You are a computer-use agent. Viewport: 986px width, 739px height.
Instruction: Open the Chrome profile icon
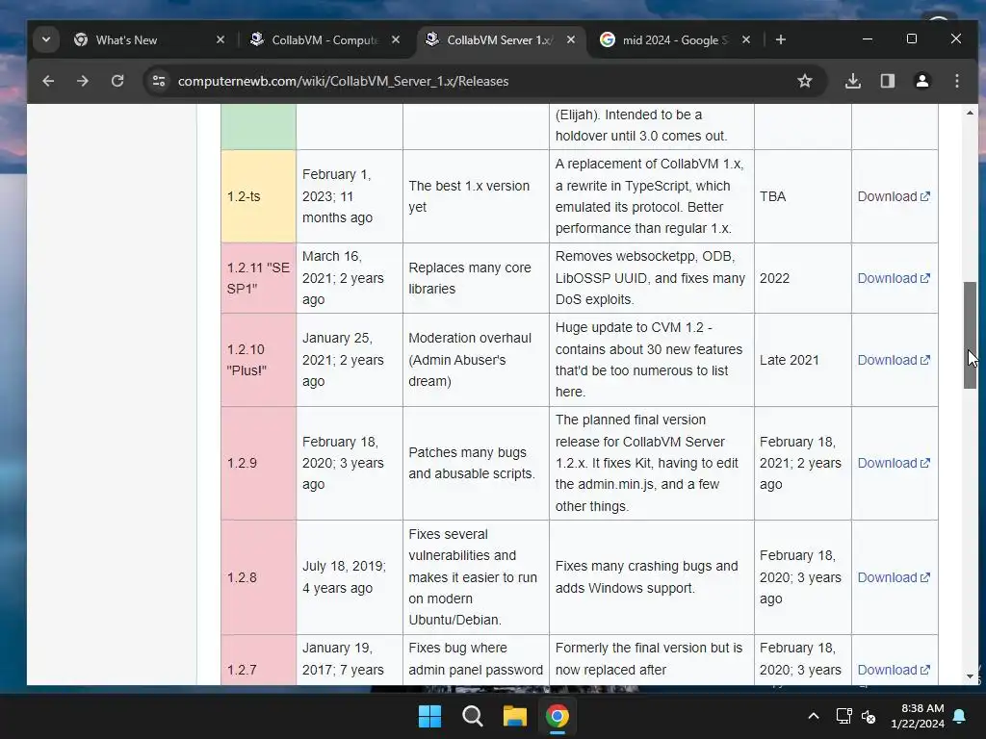pyautogui.click(x=921, y=81)
